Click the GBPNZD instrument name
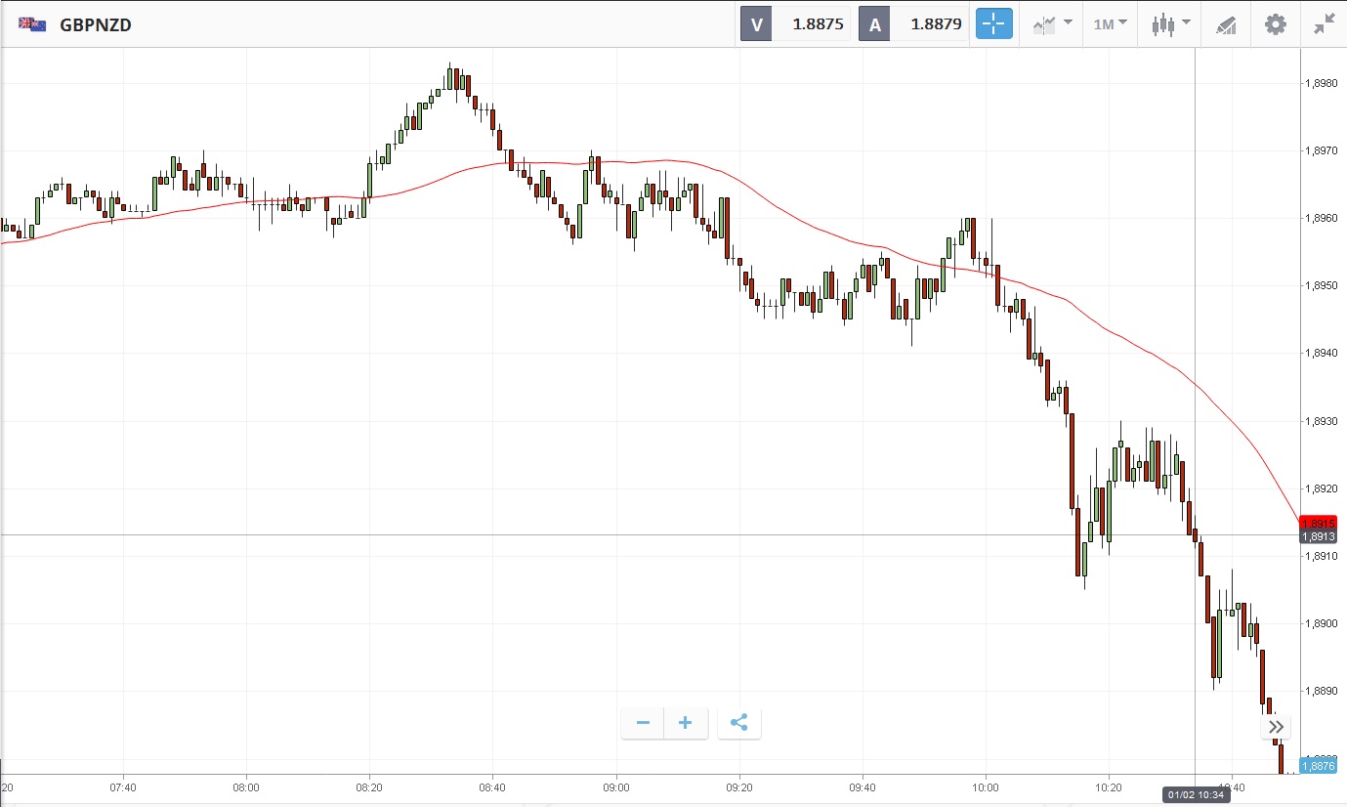1347x807 pixels. pyautogui.click(x=96, y=25)
